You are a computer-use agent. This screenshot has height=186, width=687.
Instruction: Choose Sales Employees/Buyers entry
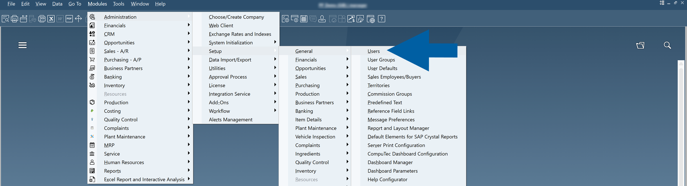coord(394,77)
